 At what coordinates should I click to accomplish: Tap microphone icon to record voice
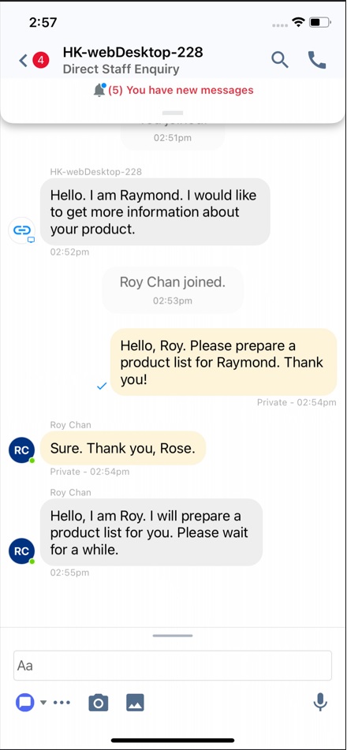click(320, 702)
